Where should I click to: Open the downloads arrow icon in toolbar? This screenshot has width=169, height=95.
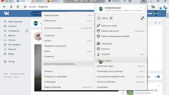(x=164, y=7)
